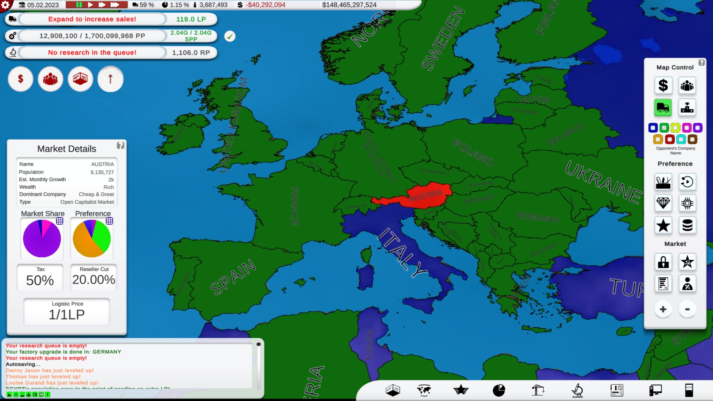Viewport: 713px width, 401px height.
Task: Click the red up-arrow shortcut button
Action: (x=110, y=79)
